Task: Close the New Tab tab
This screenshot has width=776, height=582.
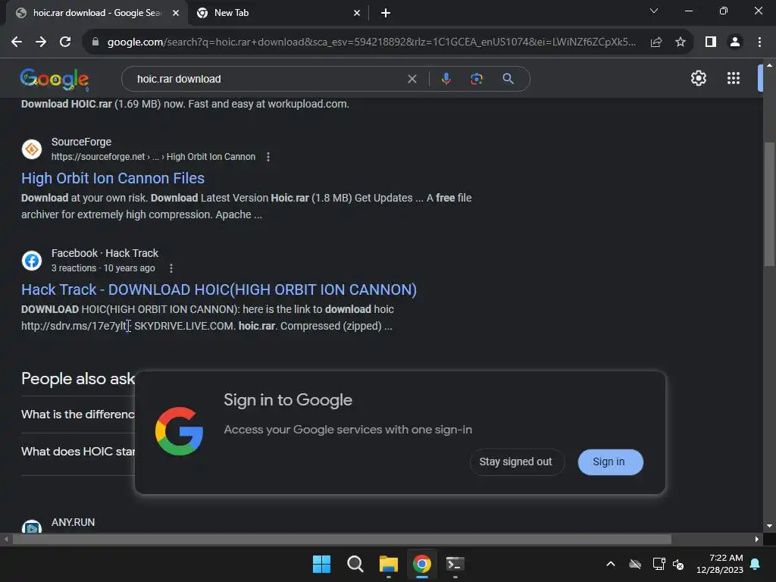Action: 357,14
